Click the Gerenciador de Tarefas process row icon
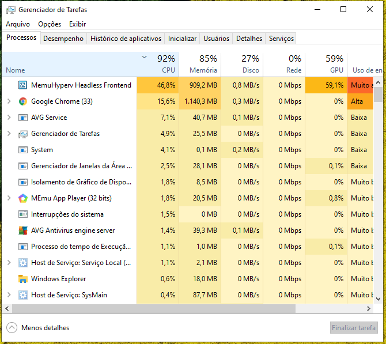The height and width of the screenshot is (344, 386). (23, 134)
